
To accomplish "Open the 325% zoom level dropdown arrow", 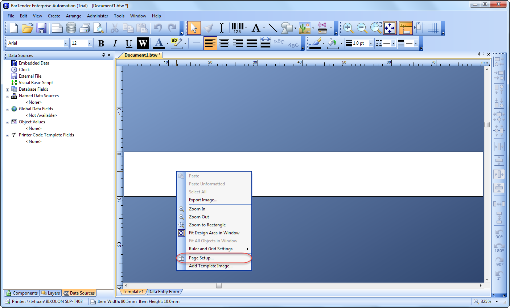I will [x=497, y=301].
